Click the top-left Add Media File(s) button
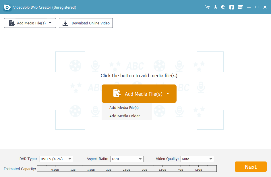The height and width of the screenshot is (177, 271). click(30, 23)
